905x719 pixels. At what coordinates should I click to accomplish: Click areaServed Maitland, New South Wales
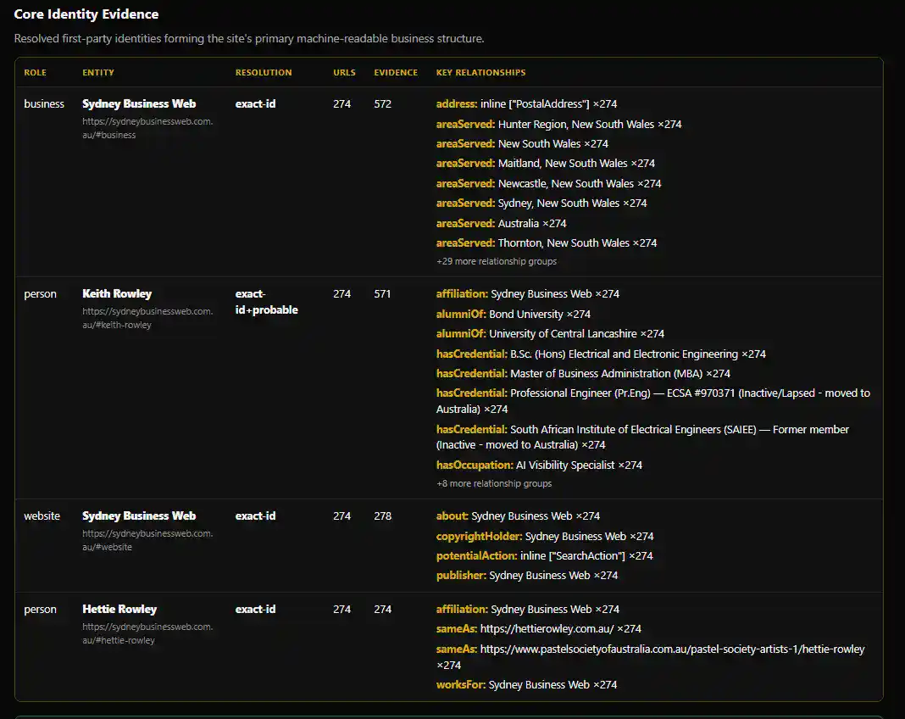click(546, 164)
